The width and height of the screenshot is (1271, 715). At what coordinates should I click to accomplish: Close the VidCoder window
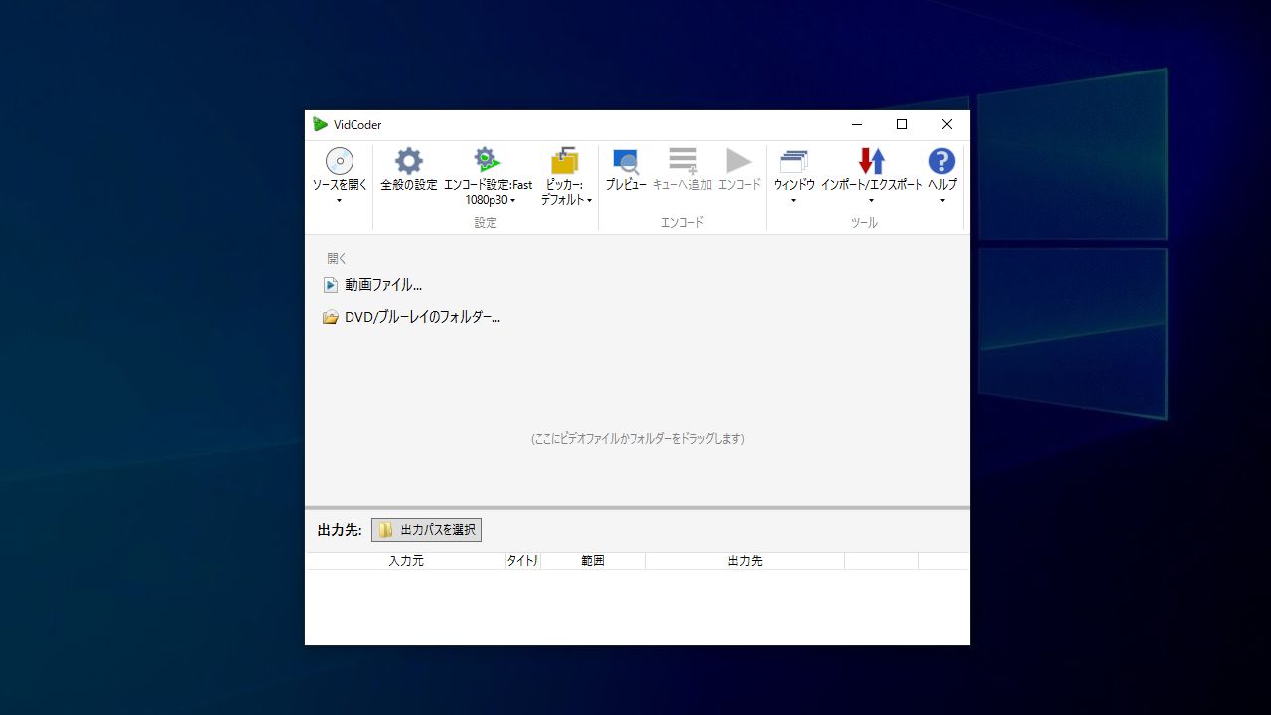(x=947, y=124)
